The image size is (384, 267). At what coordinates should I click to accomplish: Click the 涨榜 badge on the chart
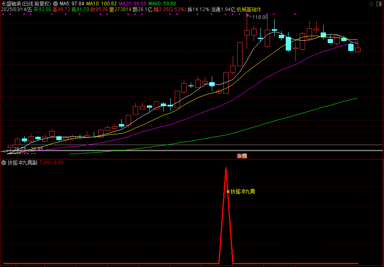242,156
